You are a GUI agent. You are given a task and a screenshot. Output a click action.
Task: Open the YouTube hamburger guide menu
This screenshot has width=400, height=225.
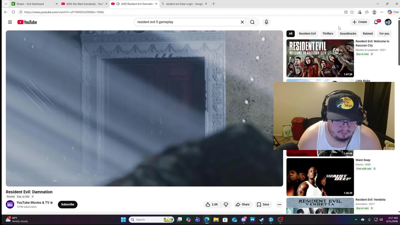10,22
